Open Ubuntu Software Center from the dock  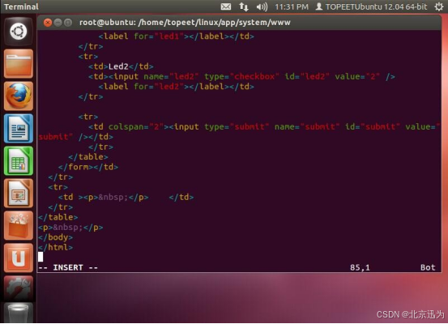[x=19, y=226]
